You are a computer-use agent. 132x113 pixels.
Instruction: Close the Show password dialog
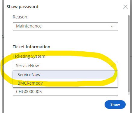[125, 7]
